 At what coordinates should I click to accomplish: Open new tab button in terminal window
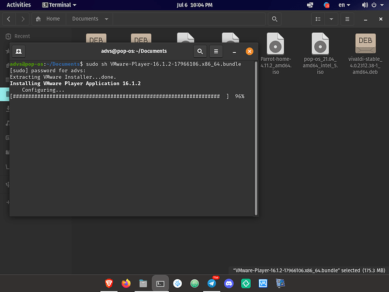pos(19,51)
